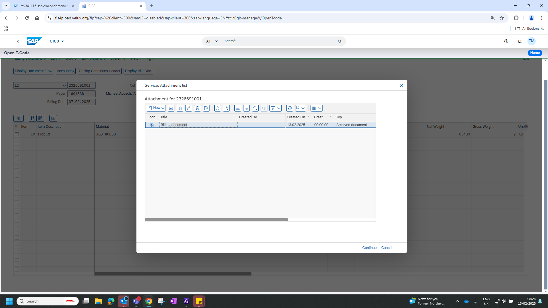The image size is (548, 308).
Task: Click Display Document Flow button
Action: (x=33, y=71)
